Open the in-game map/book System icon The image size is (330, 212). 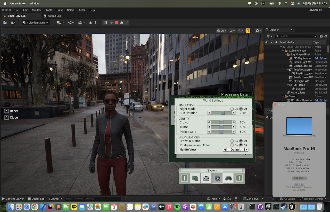point(195,178)
